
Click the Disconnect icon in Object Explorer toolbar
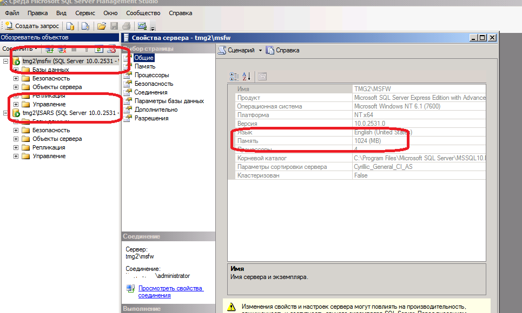[62, 50]
